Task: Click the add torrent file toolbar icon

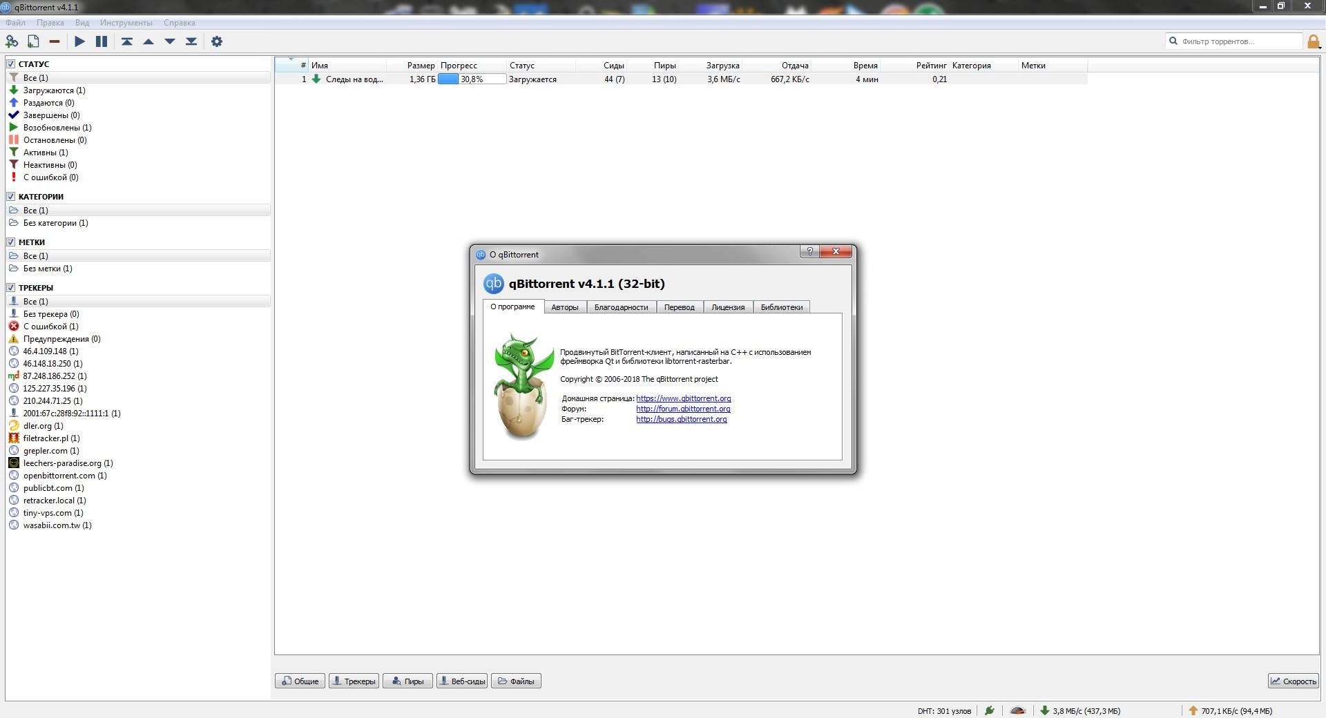Action: tap(33, 41)
